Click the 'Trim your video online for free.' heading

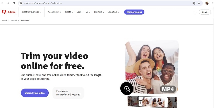point(55,61)
